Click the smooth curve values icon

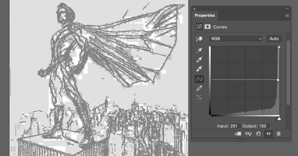pos(200,98)
